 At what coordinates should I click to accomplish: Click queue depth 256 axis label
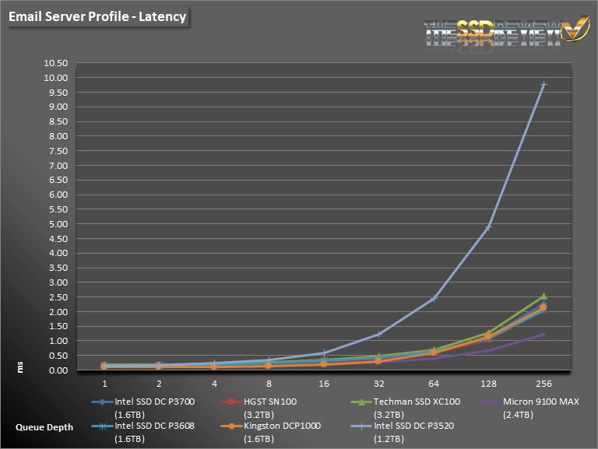[x=543, y=384]
